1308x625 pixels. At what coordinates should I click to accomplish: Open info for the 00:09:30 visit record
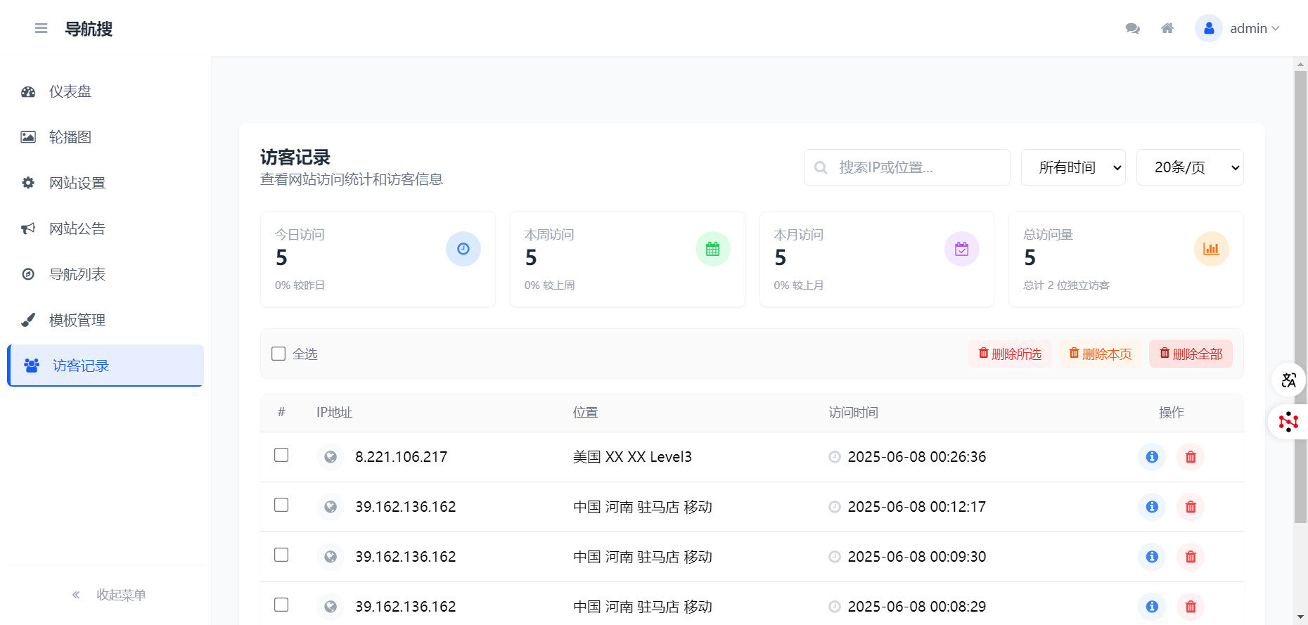[x=1152, y=557]
